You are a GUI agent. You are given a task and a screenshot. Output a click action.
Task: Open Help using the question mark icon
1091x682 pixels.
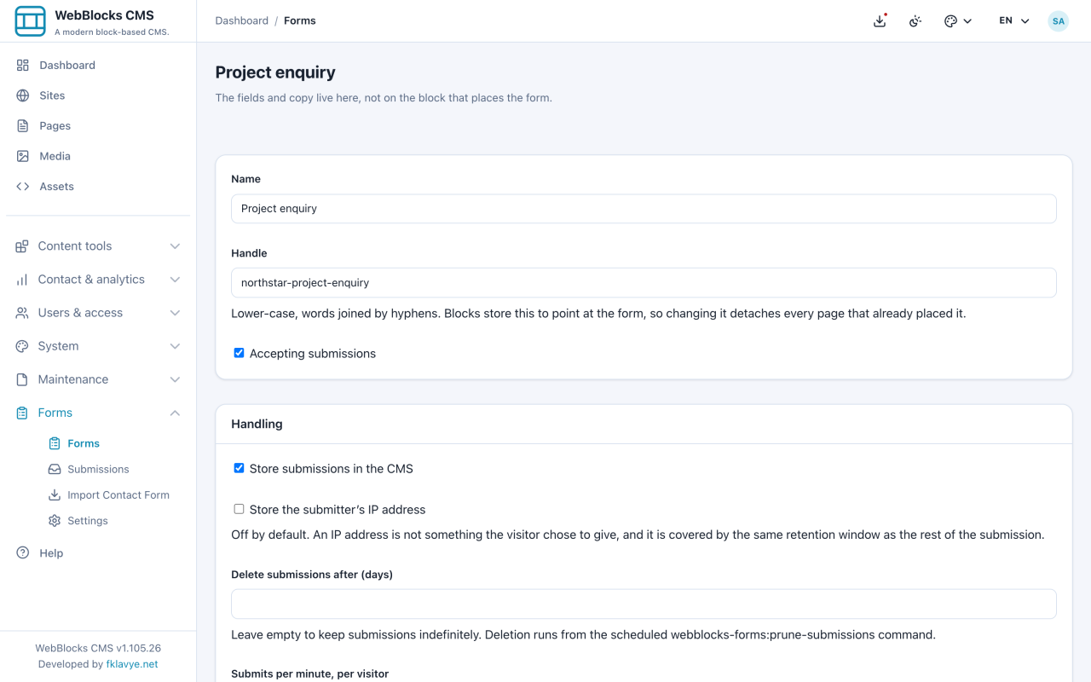pyautogui.click(x=23, y=553)
